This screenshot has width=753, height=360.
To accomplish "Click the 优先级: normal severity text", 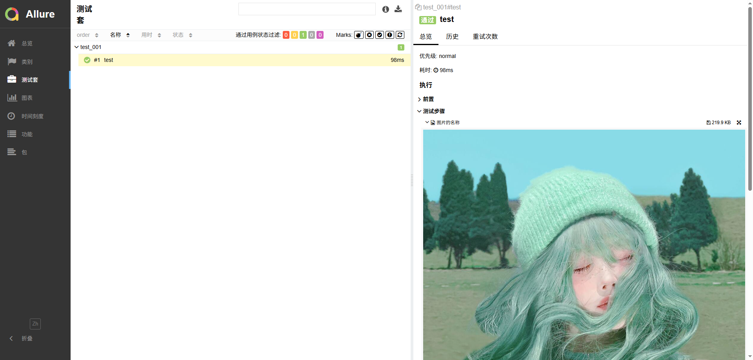I will pyautogui.click(x=438, y=56).
